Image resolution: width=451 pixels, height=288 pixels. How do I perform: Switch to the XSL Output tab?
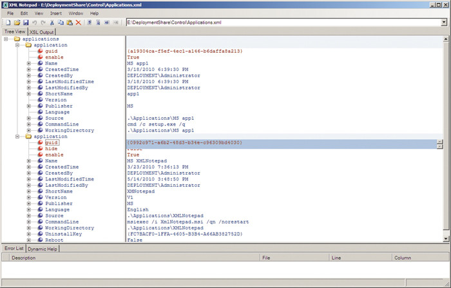coord(42,32)
